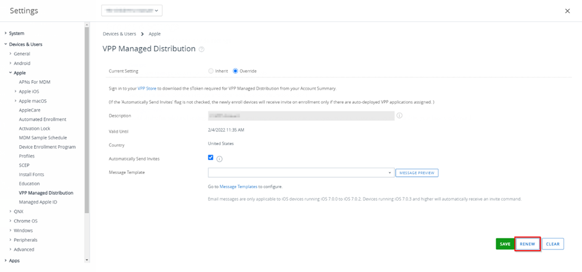Viewport: 582px width, 272px height.
Task: Open the Message Template dropdown
Action: pyautogui.click(x=301, y=173)
